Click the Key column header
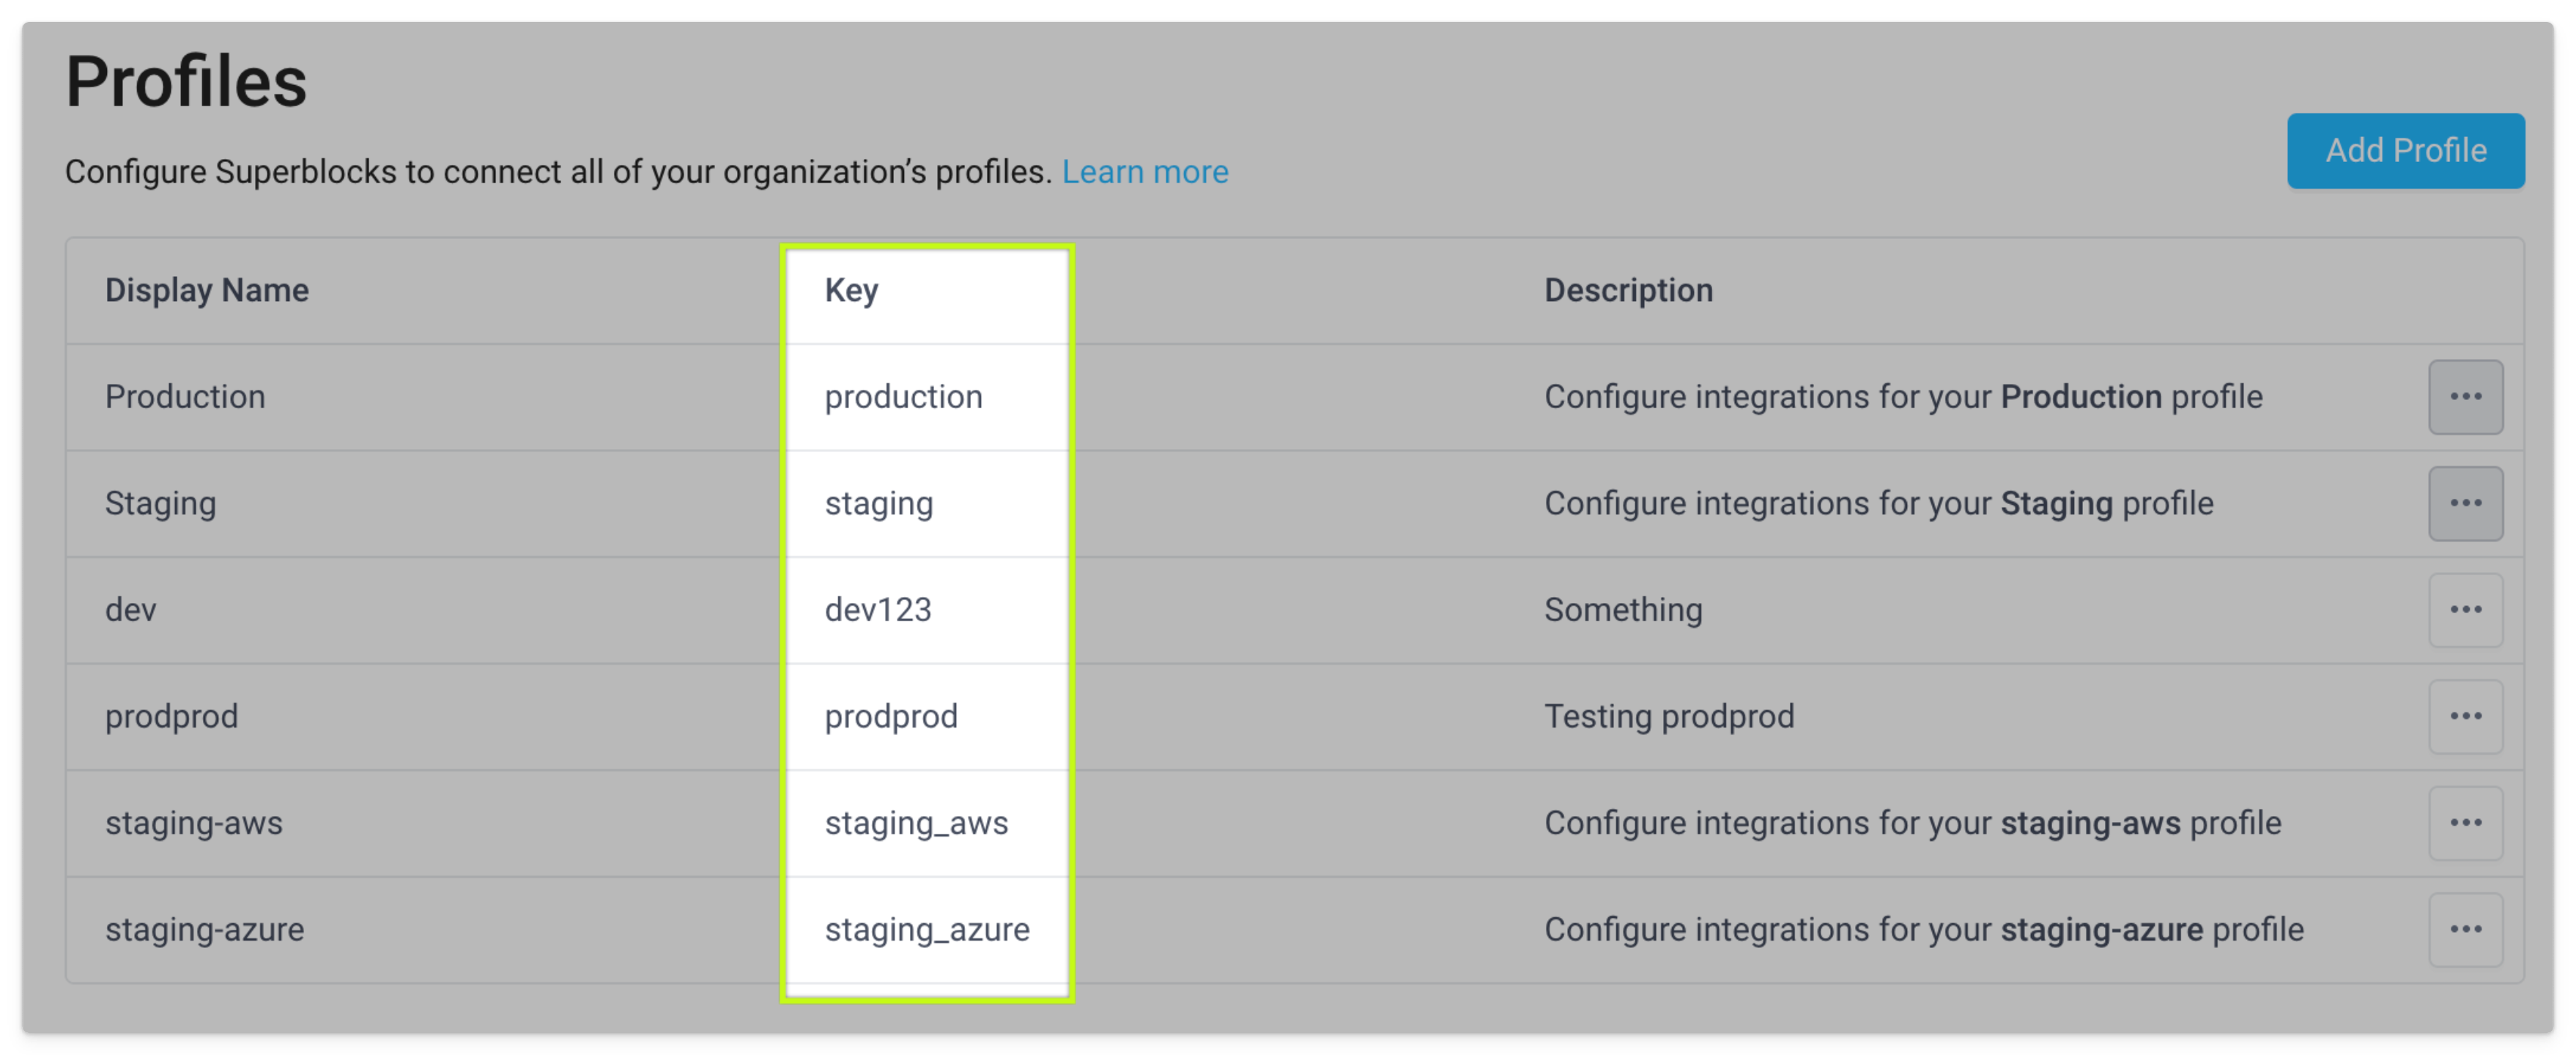The image size is (2576, 1055). (x=851, y=290)
